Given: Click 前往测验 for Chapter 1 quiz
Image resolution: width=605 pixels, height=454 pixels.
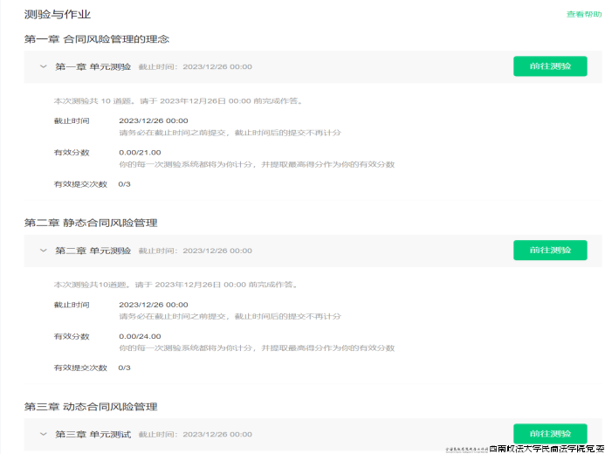Looking at the screenshot, I should tap(550, 66).
